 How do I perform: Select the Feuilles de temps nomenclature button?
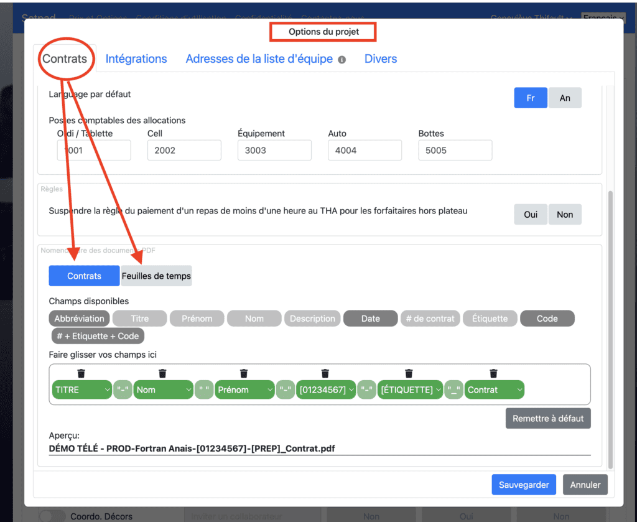(156, 276)
